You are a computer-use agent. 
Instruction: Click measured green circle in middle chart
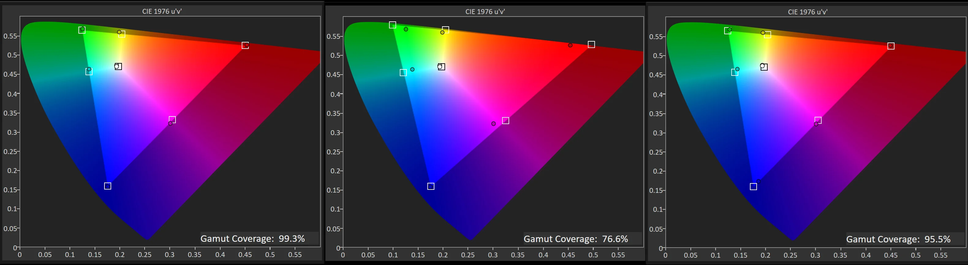pyautogui.click(x=406, y=29)
